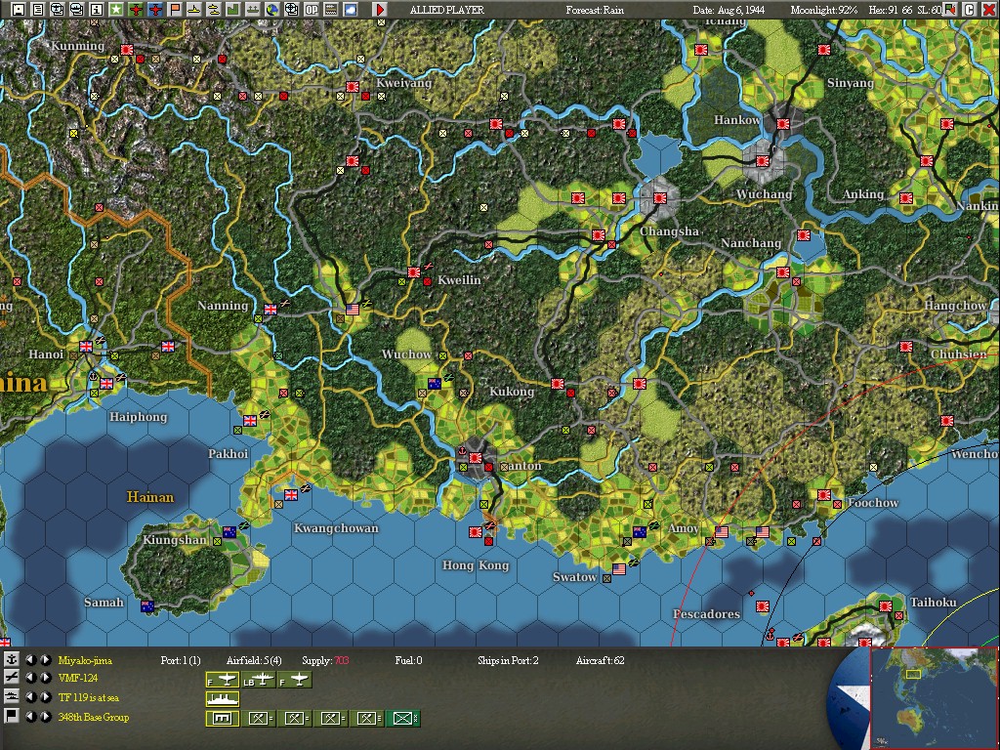Go to previous air group before VMF-124
Screen dimensions: 1000x750
pos(30,678)
